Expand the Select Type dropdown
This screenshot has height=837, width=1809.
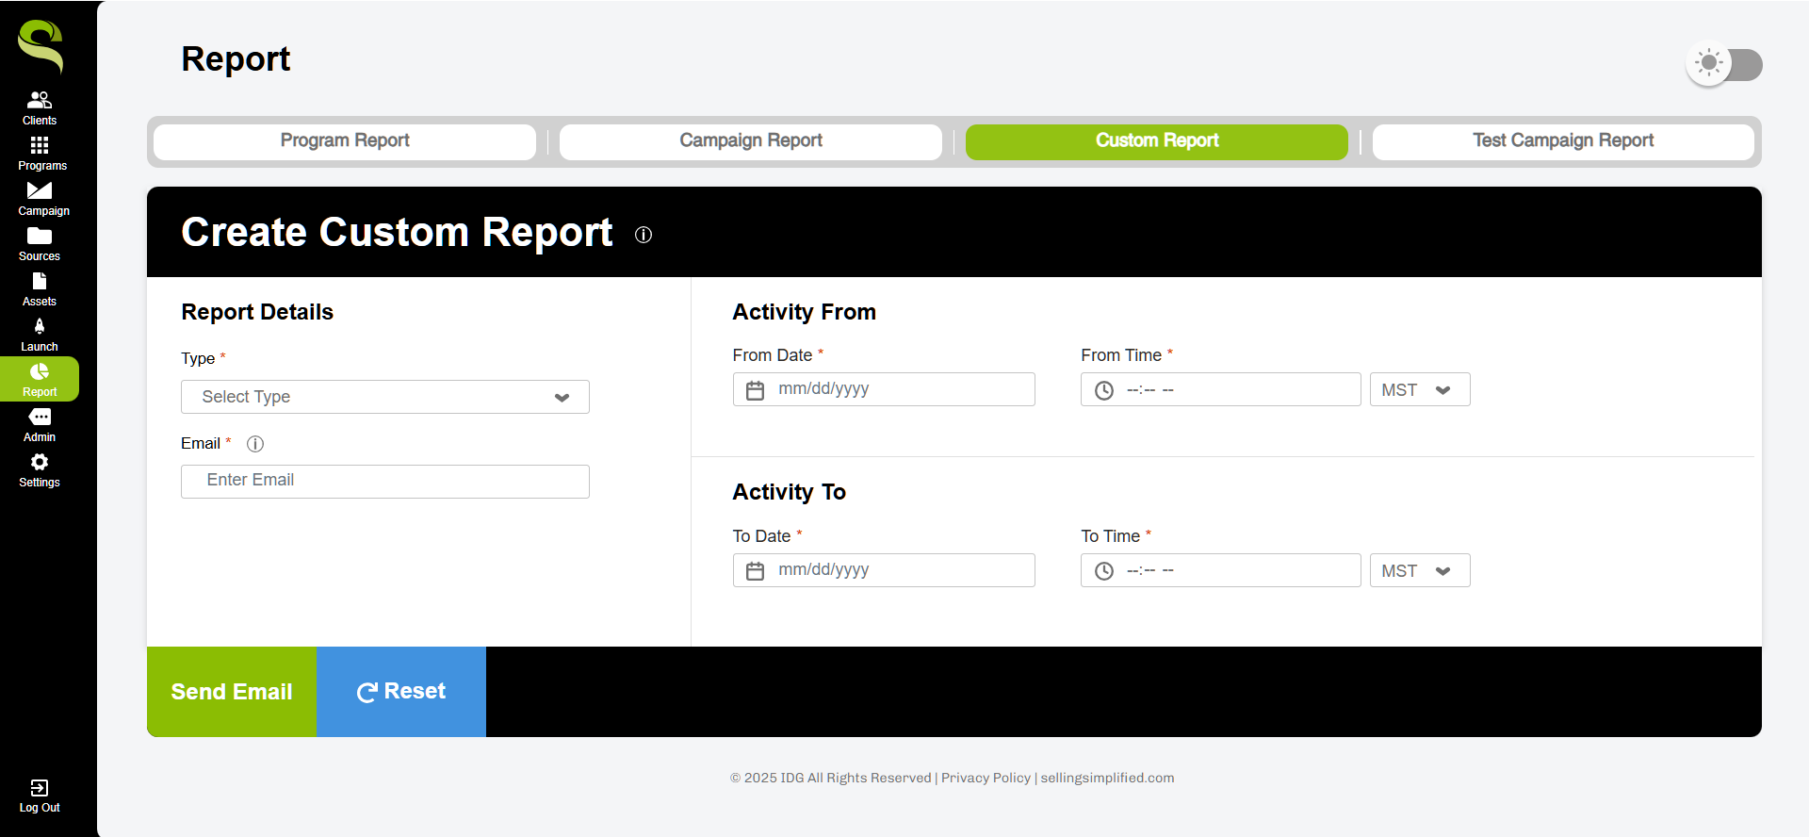pos(384,397)
